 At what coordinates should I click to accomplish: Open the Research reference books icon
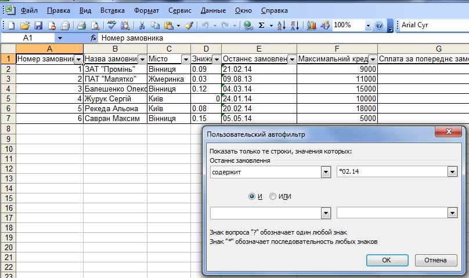click(125, 25)
